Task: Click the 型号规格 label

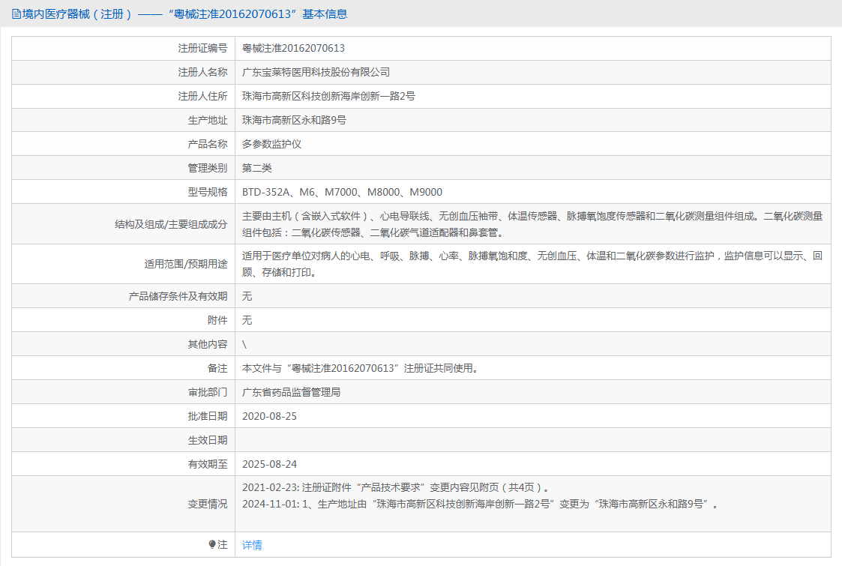Action: (208, 192)
